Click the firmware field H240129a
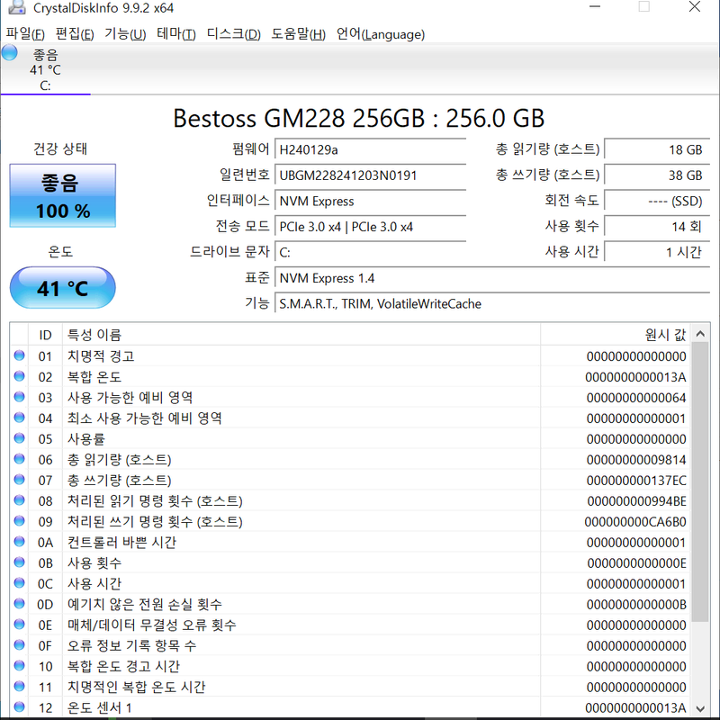 [x=370, y=149]
